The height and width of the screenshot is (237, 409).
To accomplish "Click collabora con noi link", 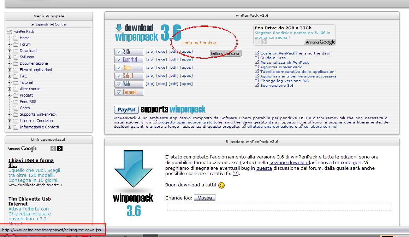I will [321, 127].
